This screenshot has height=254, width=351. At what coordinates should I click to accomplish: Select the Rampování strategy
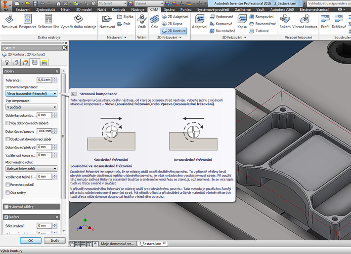point(262,17)
